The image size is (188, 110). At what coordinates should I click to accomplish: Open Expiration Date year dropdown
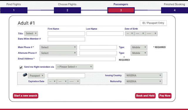(x=74, y=81)
